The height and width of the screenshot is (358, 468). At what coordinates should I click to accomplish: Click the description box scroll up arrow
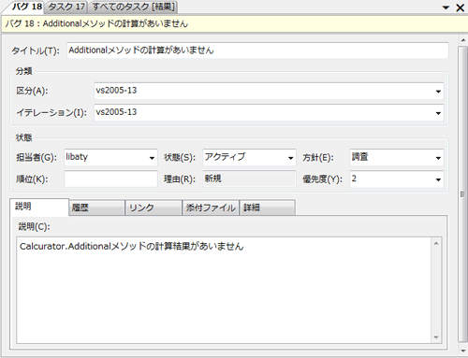click(436, 243)
